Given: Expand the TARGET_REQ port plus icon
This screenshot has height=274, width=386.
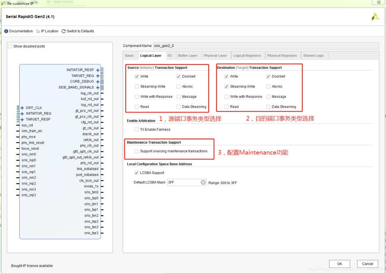Looking at the screenshot, I should tap(98, 76).
